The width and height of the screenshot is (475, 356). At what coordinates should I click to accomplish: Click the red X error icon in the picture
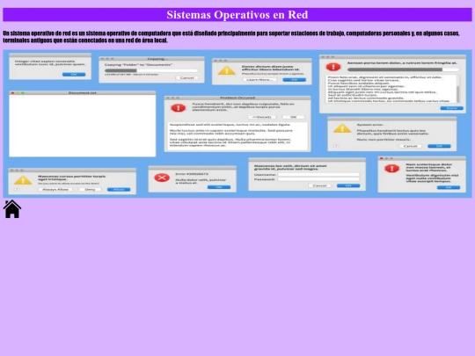click(162, 178)
